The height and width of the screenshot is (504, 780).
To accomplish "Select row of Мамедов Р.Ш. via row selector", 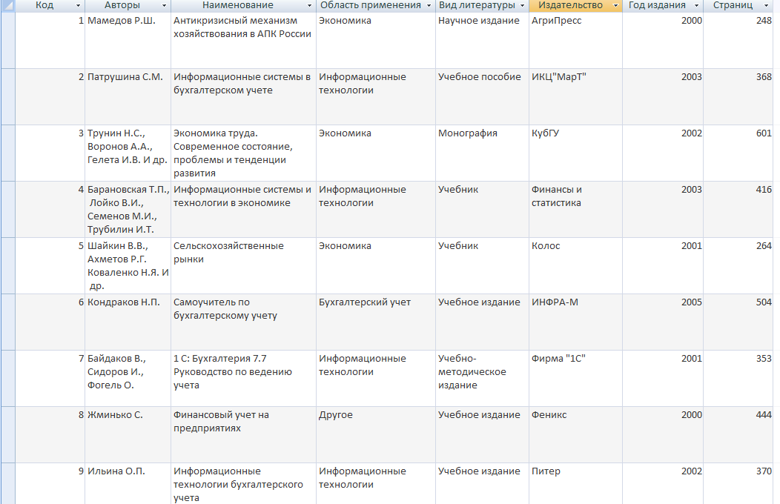I will 8,40.
